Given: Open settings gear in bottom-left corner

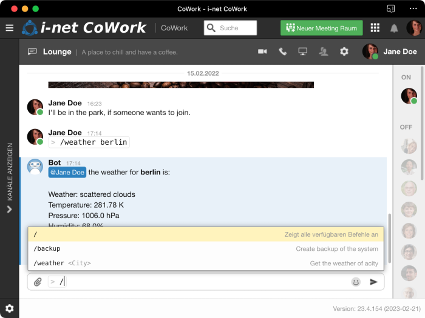Looking at the screenshot, I should pyautogui.click(x=9, y=308).
